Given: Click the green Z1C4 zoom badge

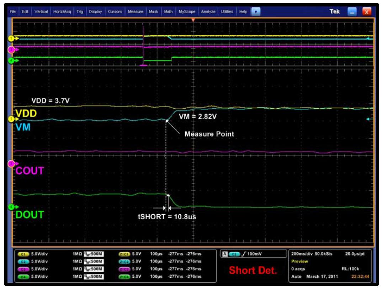Looking at the screenshot, I should tap(124, 277).
